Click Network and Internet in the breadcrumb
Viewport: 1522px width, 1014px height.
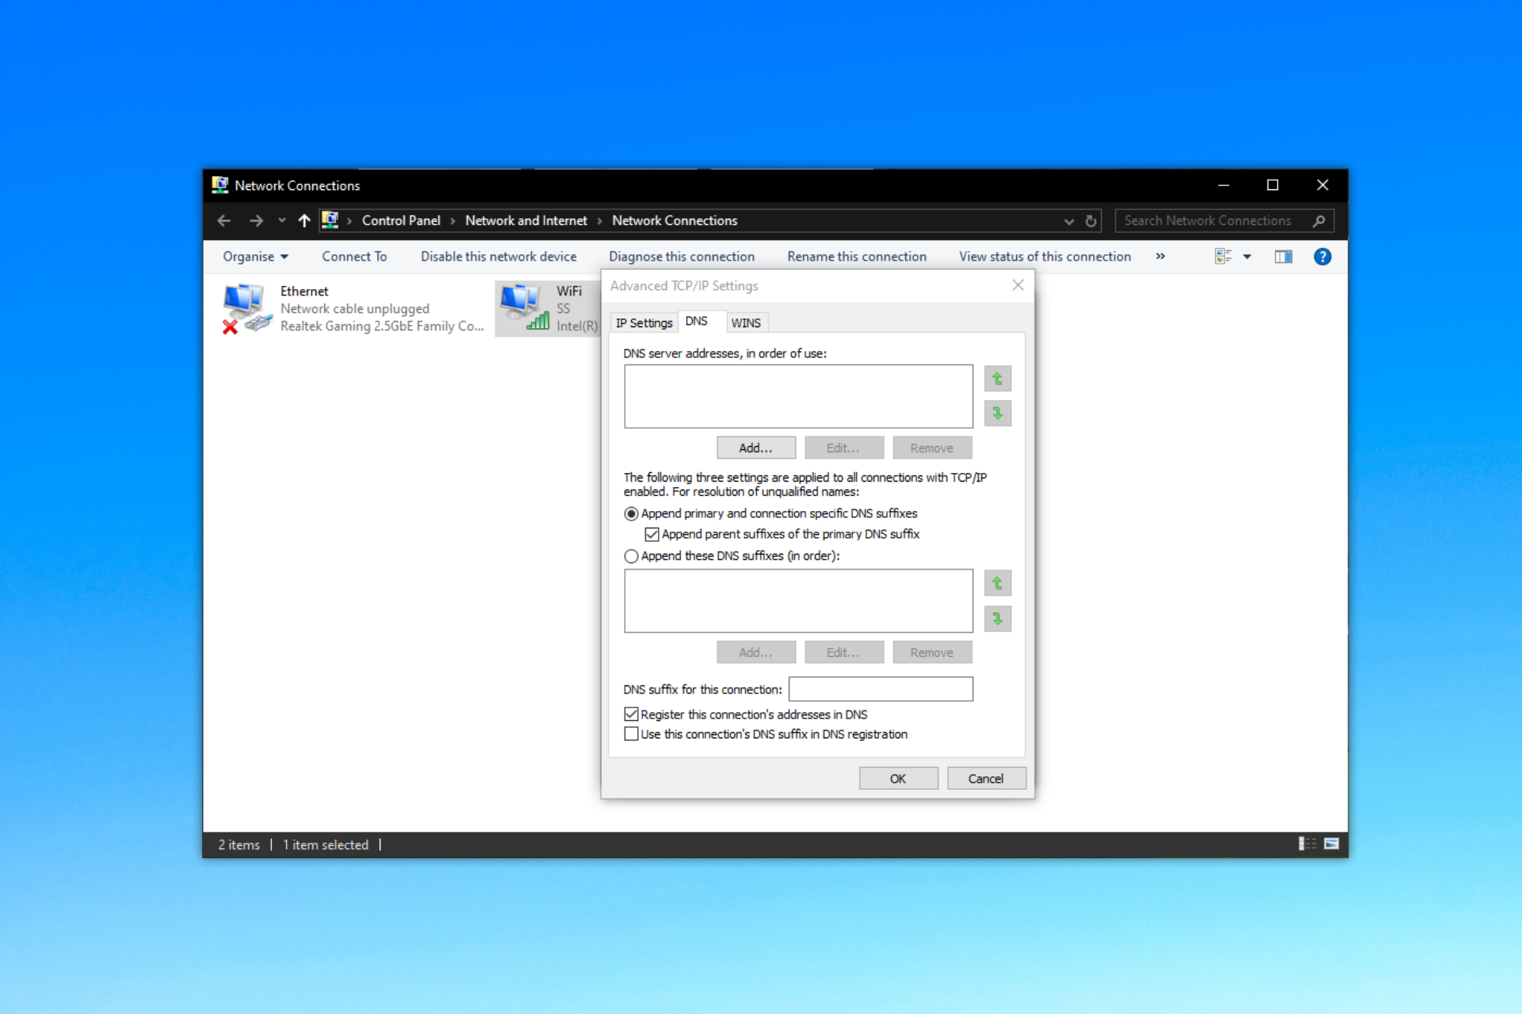(x=526, y=221)
